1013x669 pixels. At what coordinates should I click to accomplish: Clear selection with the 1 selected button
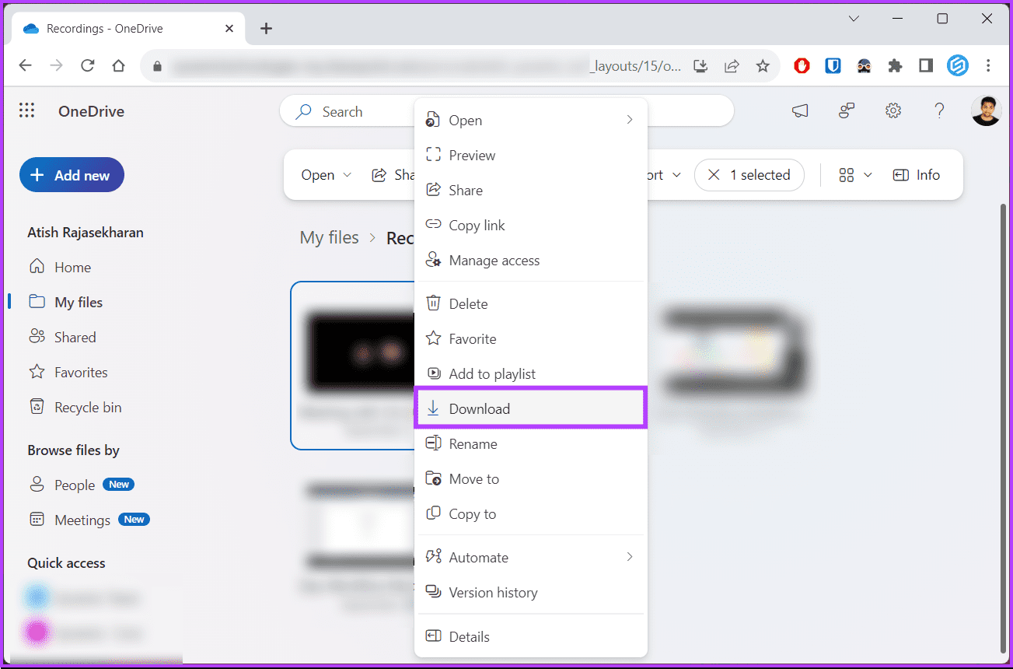point(749,175)
